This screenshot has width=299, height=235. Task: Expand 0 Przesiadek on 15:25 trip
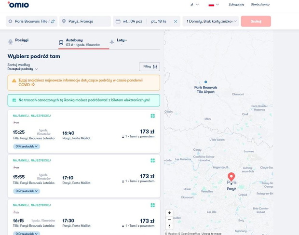(27, 146)
